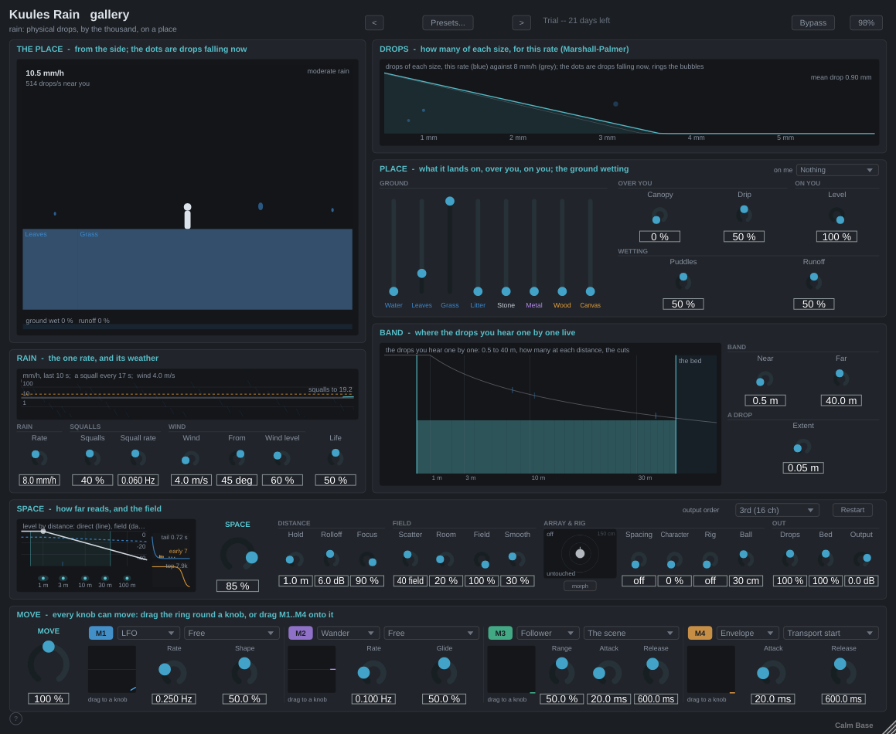Click the Canvas ground slider handle
Viewport: 896px width, 734px height.
[x=591, y=291]
